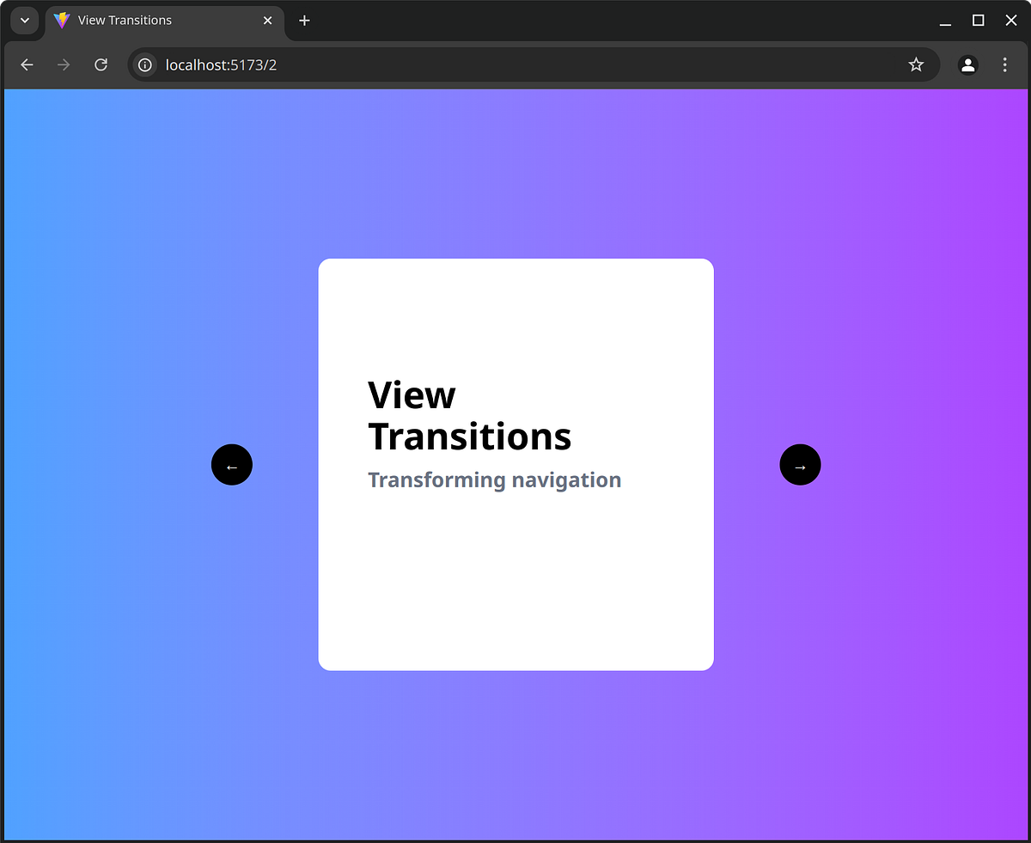Viewport: 1031px width, 843px height.
Task: Click the View Transitions favicon in the tab
Action: [62, 20]
